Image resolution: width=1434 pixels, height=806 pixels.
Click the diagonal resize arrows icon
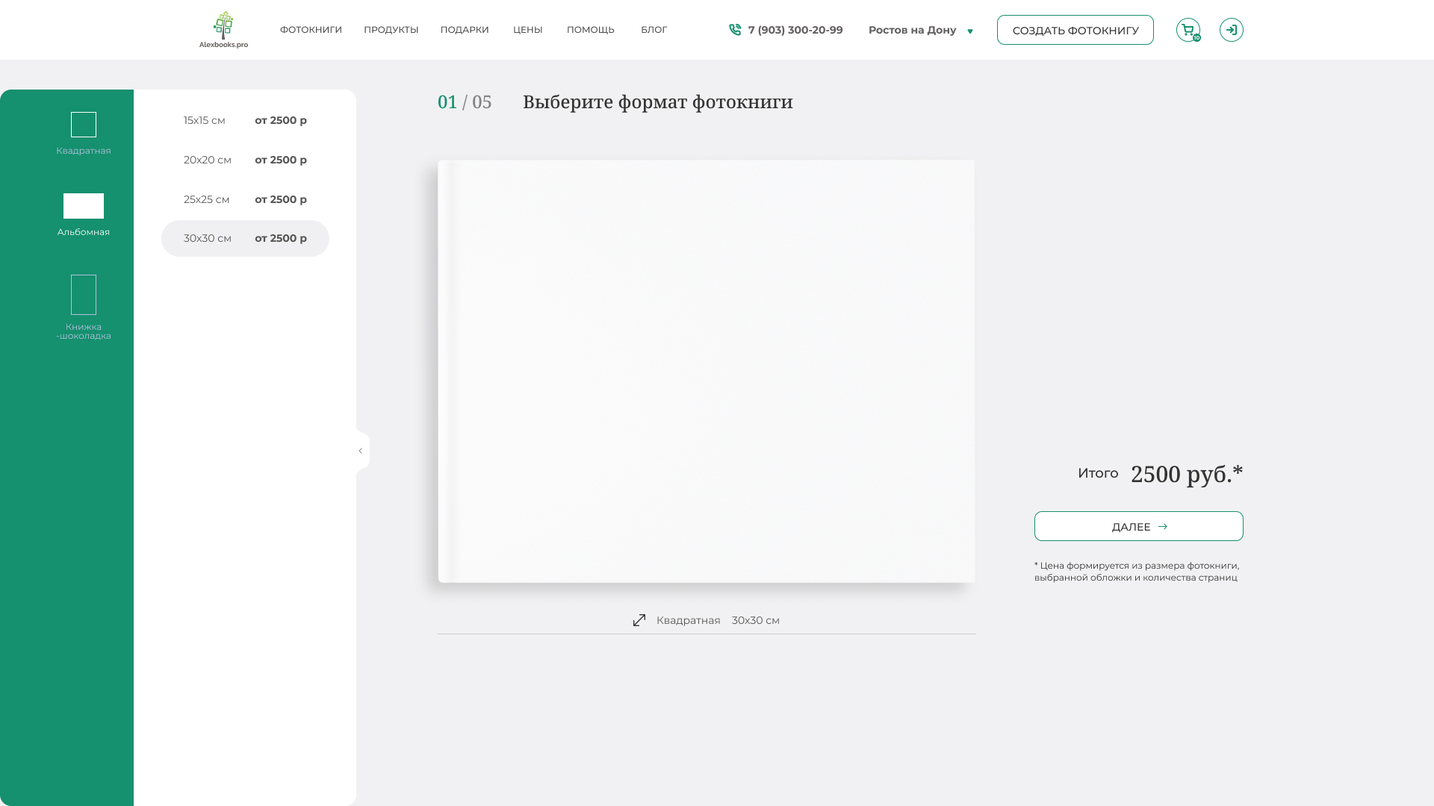639,620
